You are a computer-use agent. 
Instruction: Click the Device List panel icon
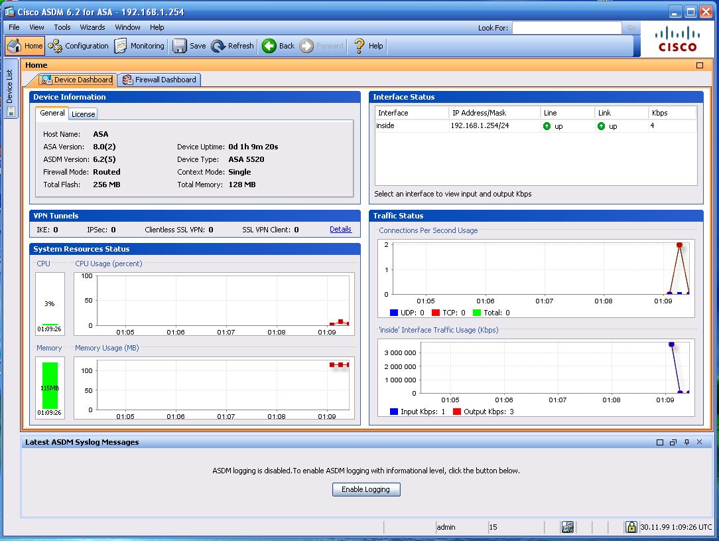point(11,112)
